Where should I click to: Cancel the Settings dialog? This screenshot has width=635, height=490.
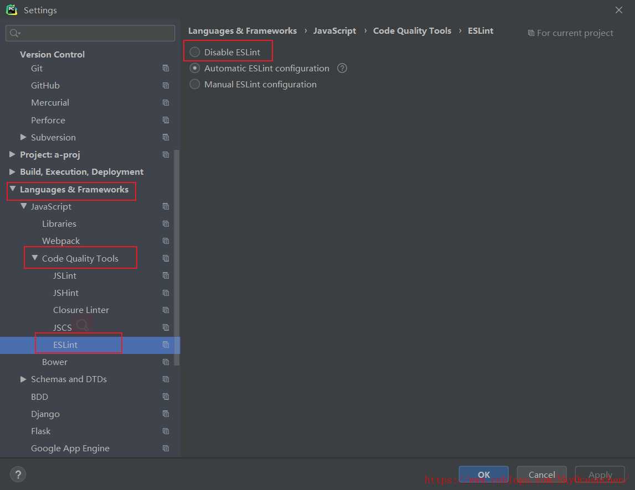click(541, 475)
